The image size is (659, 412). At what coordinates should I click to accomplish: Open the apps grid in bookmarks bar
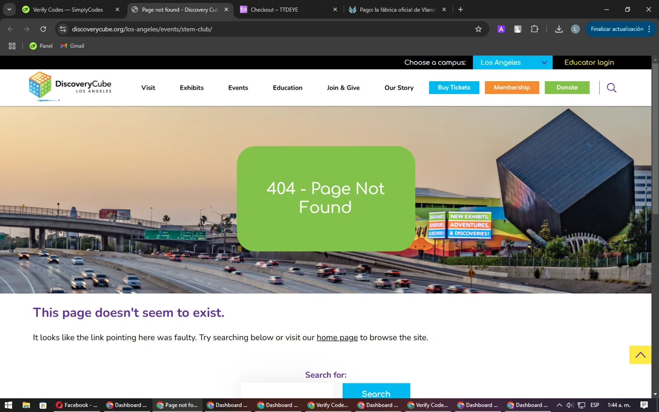point(12,46)
